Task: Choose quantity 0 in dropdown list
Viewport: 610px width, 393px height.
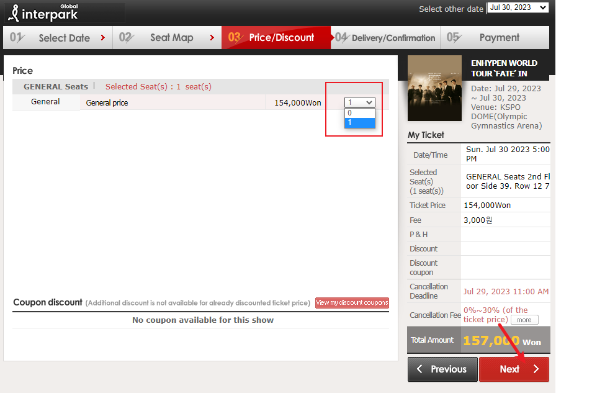Action: tap(360, 113)
